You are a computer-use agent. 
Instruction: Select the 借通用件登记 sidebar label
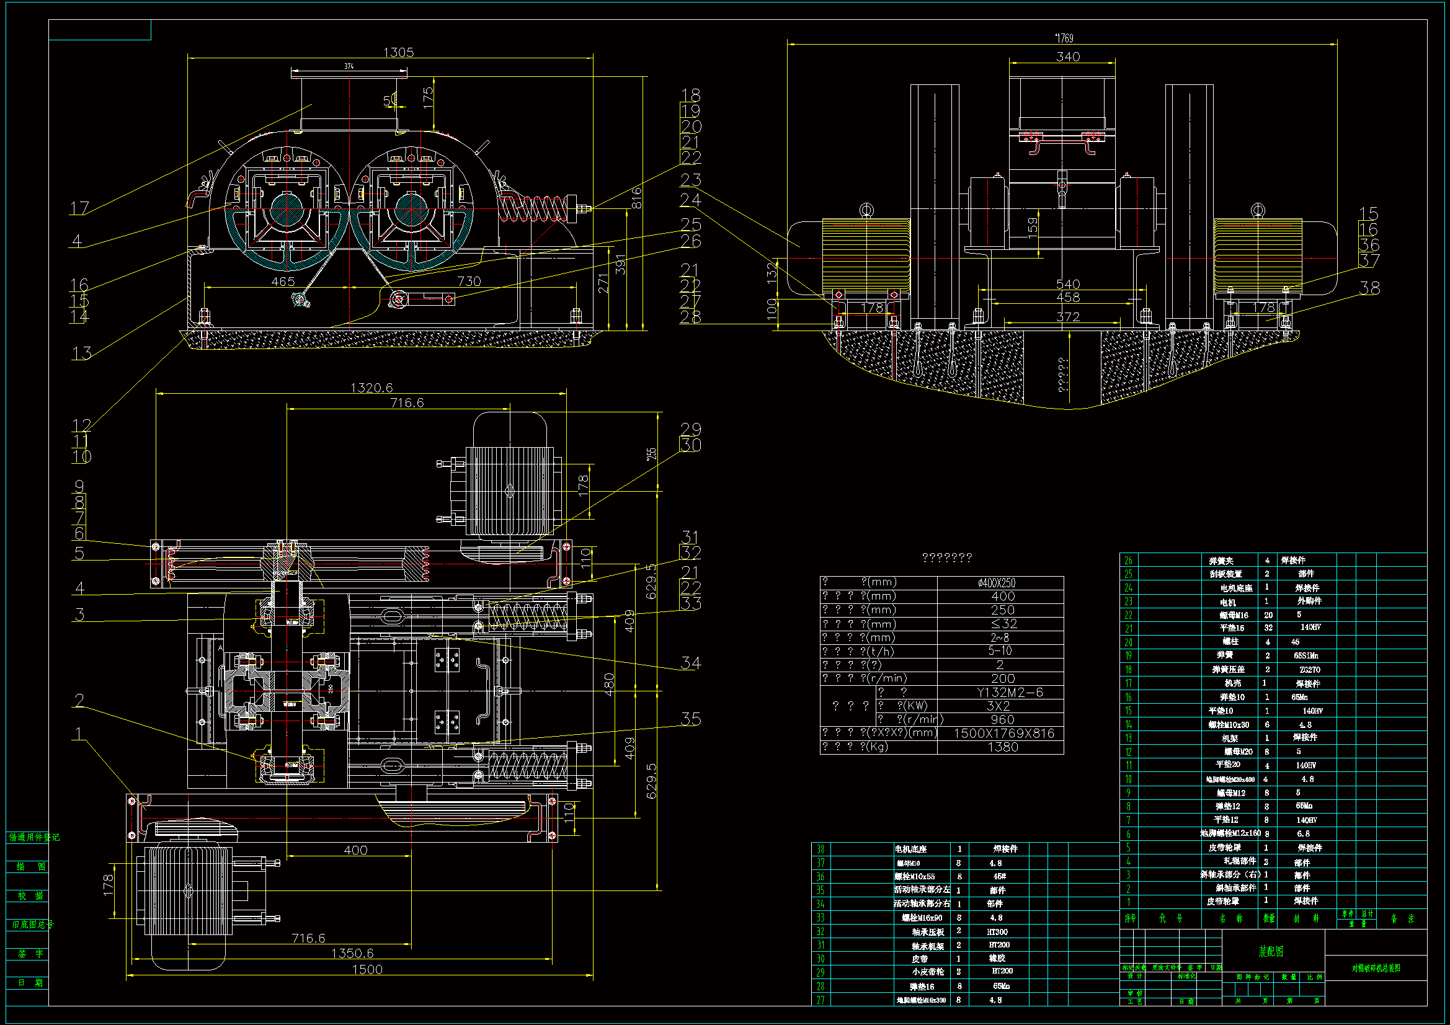pyautogui.click(x=34, y=836)
